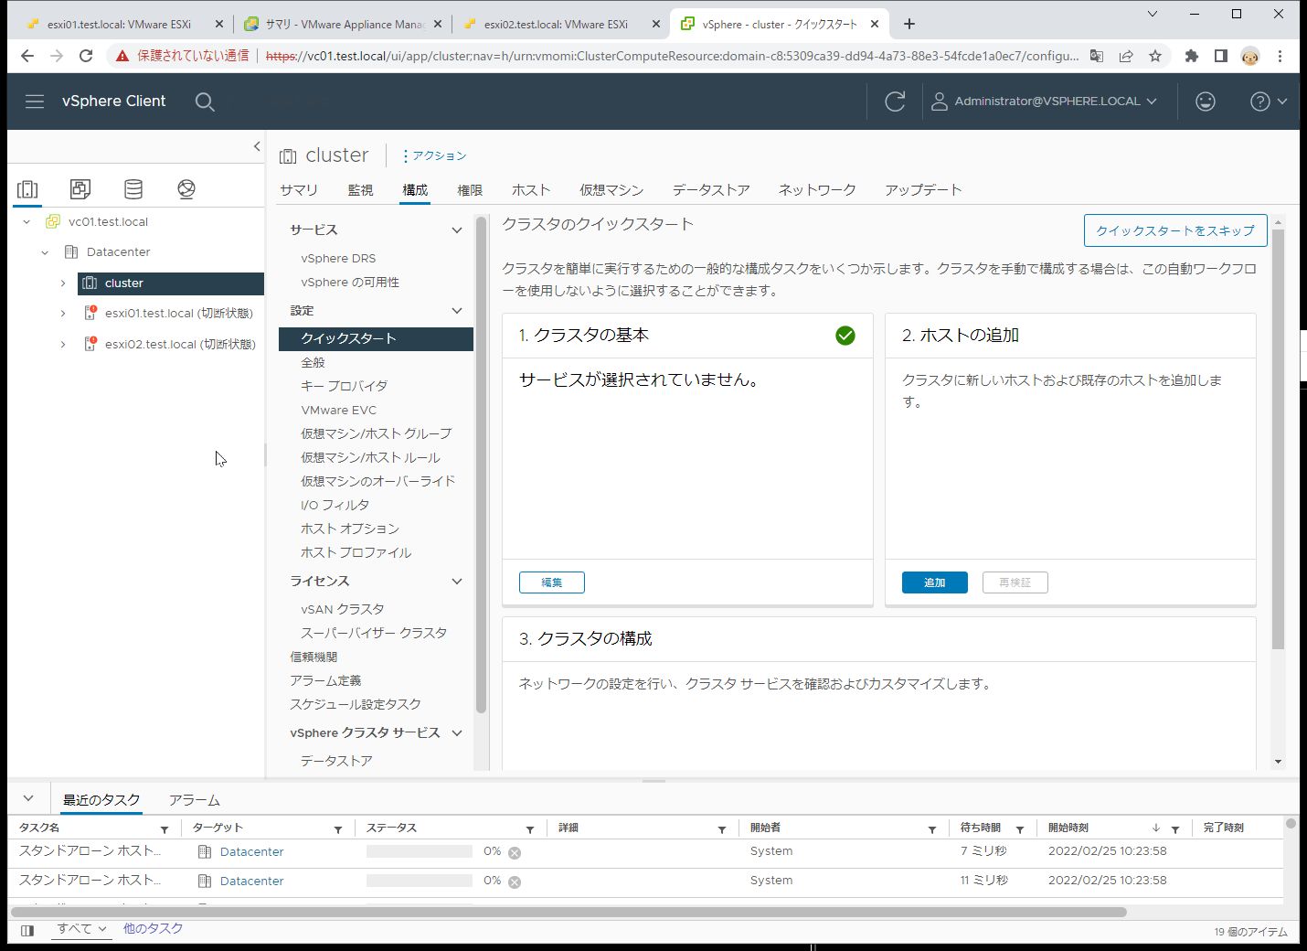Expand the esxi02.test.local host node

click(x=63, y=345)
